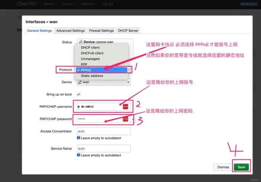Open the Firewall Settings tab
Screen dimensions: 261x182
[x=101, y=31]
